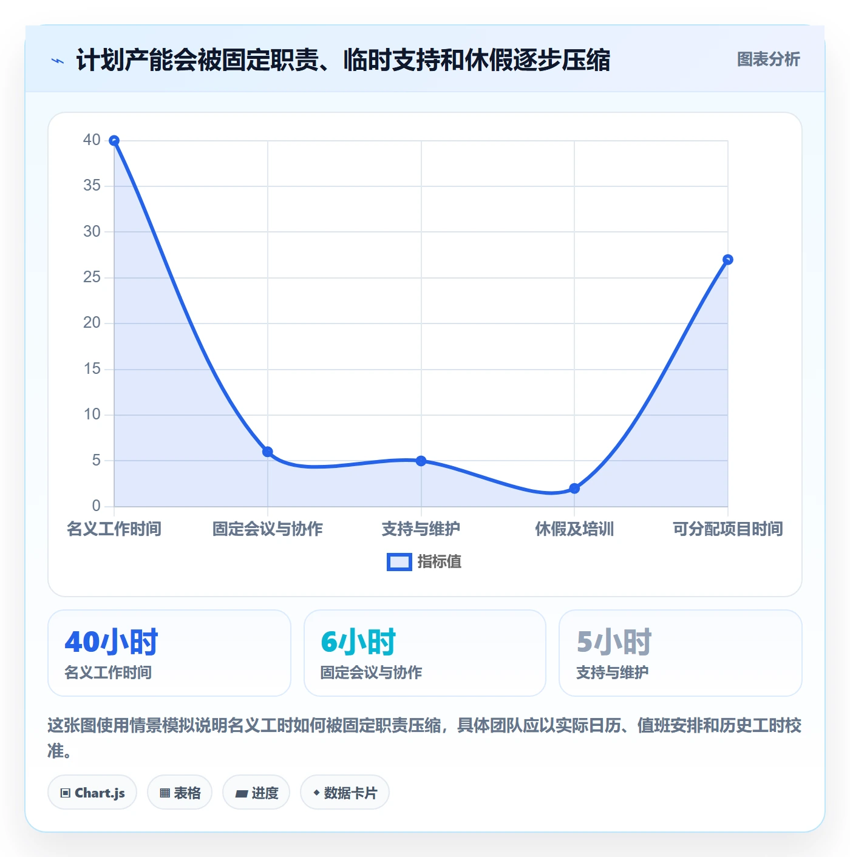Viewport: 850px width, 857px height.
Task: Select the 名义工作时间 data point at 40
Action: (x=114, y=141)
